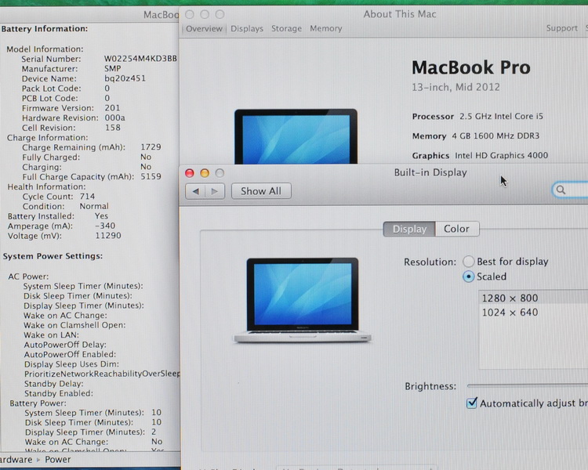This screenshot has width=588, height=470.
Task: Click Memory 4 GB 1600 MHz DDR3 text
Action: tap(476, 136)
